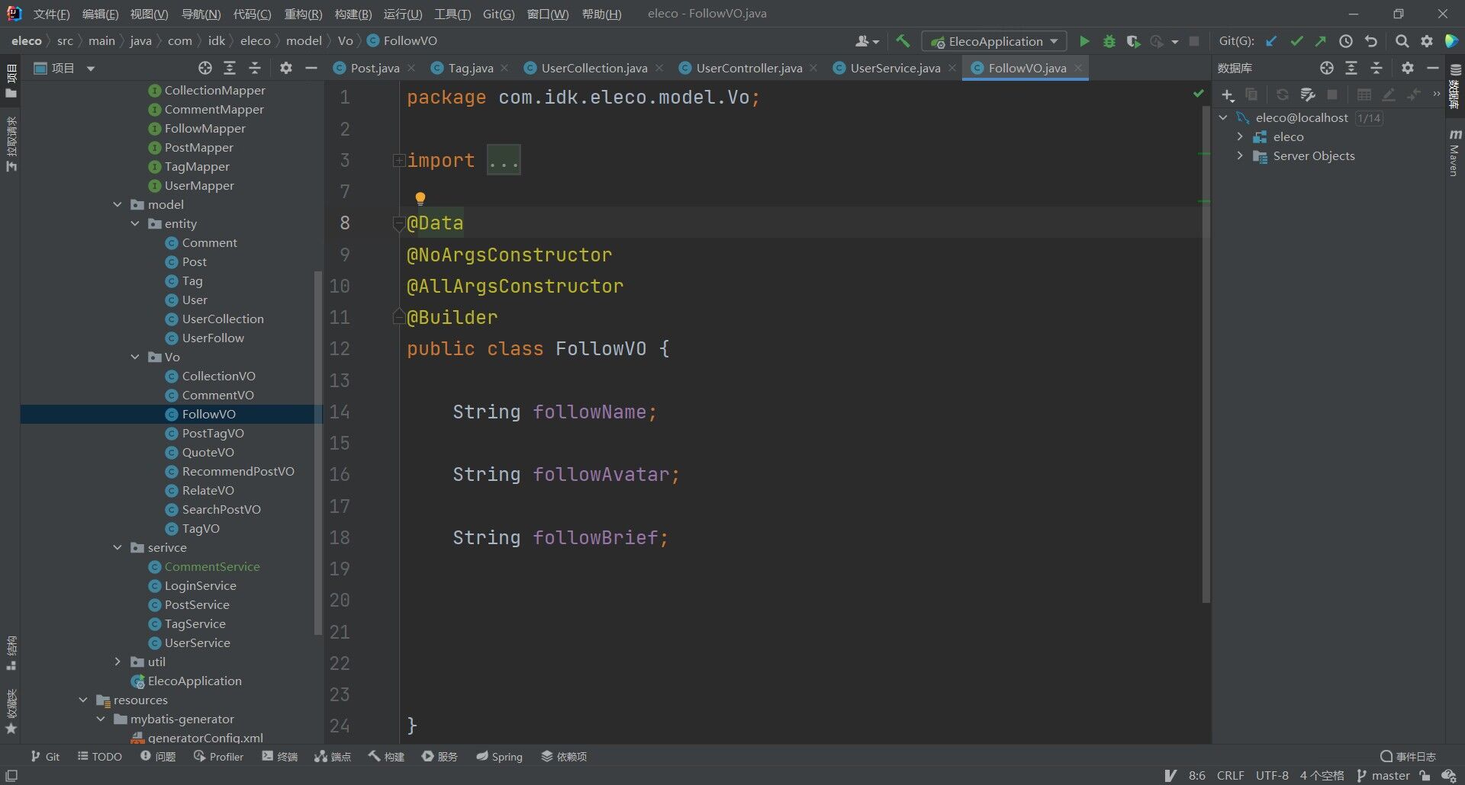Image resolution: width=1465 pixels, height=785 pixels.
Task: Run with coverage shield icon
Action: [1134, 41]
